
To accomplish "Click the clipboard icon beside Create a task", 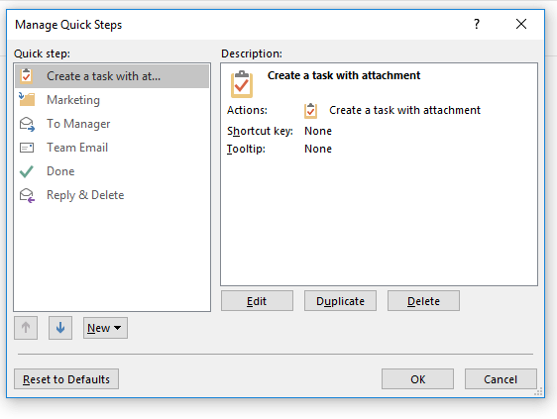I will pos(27,75).
